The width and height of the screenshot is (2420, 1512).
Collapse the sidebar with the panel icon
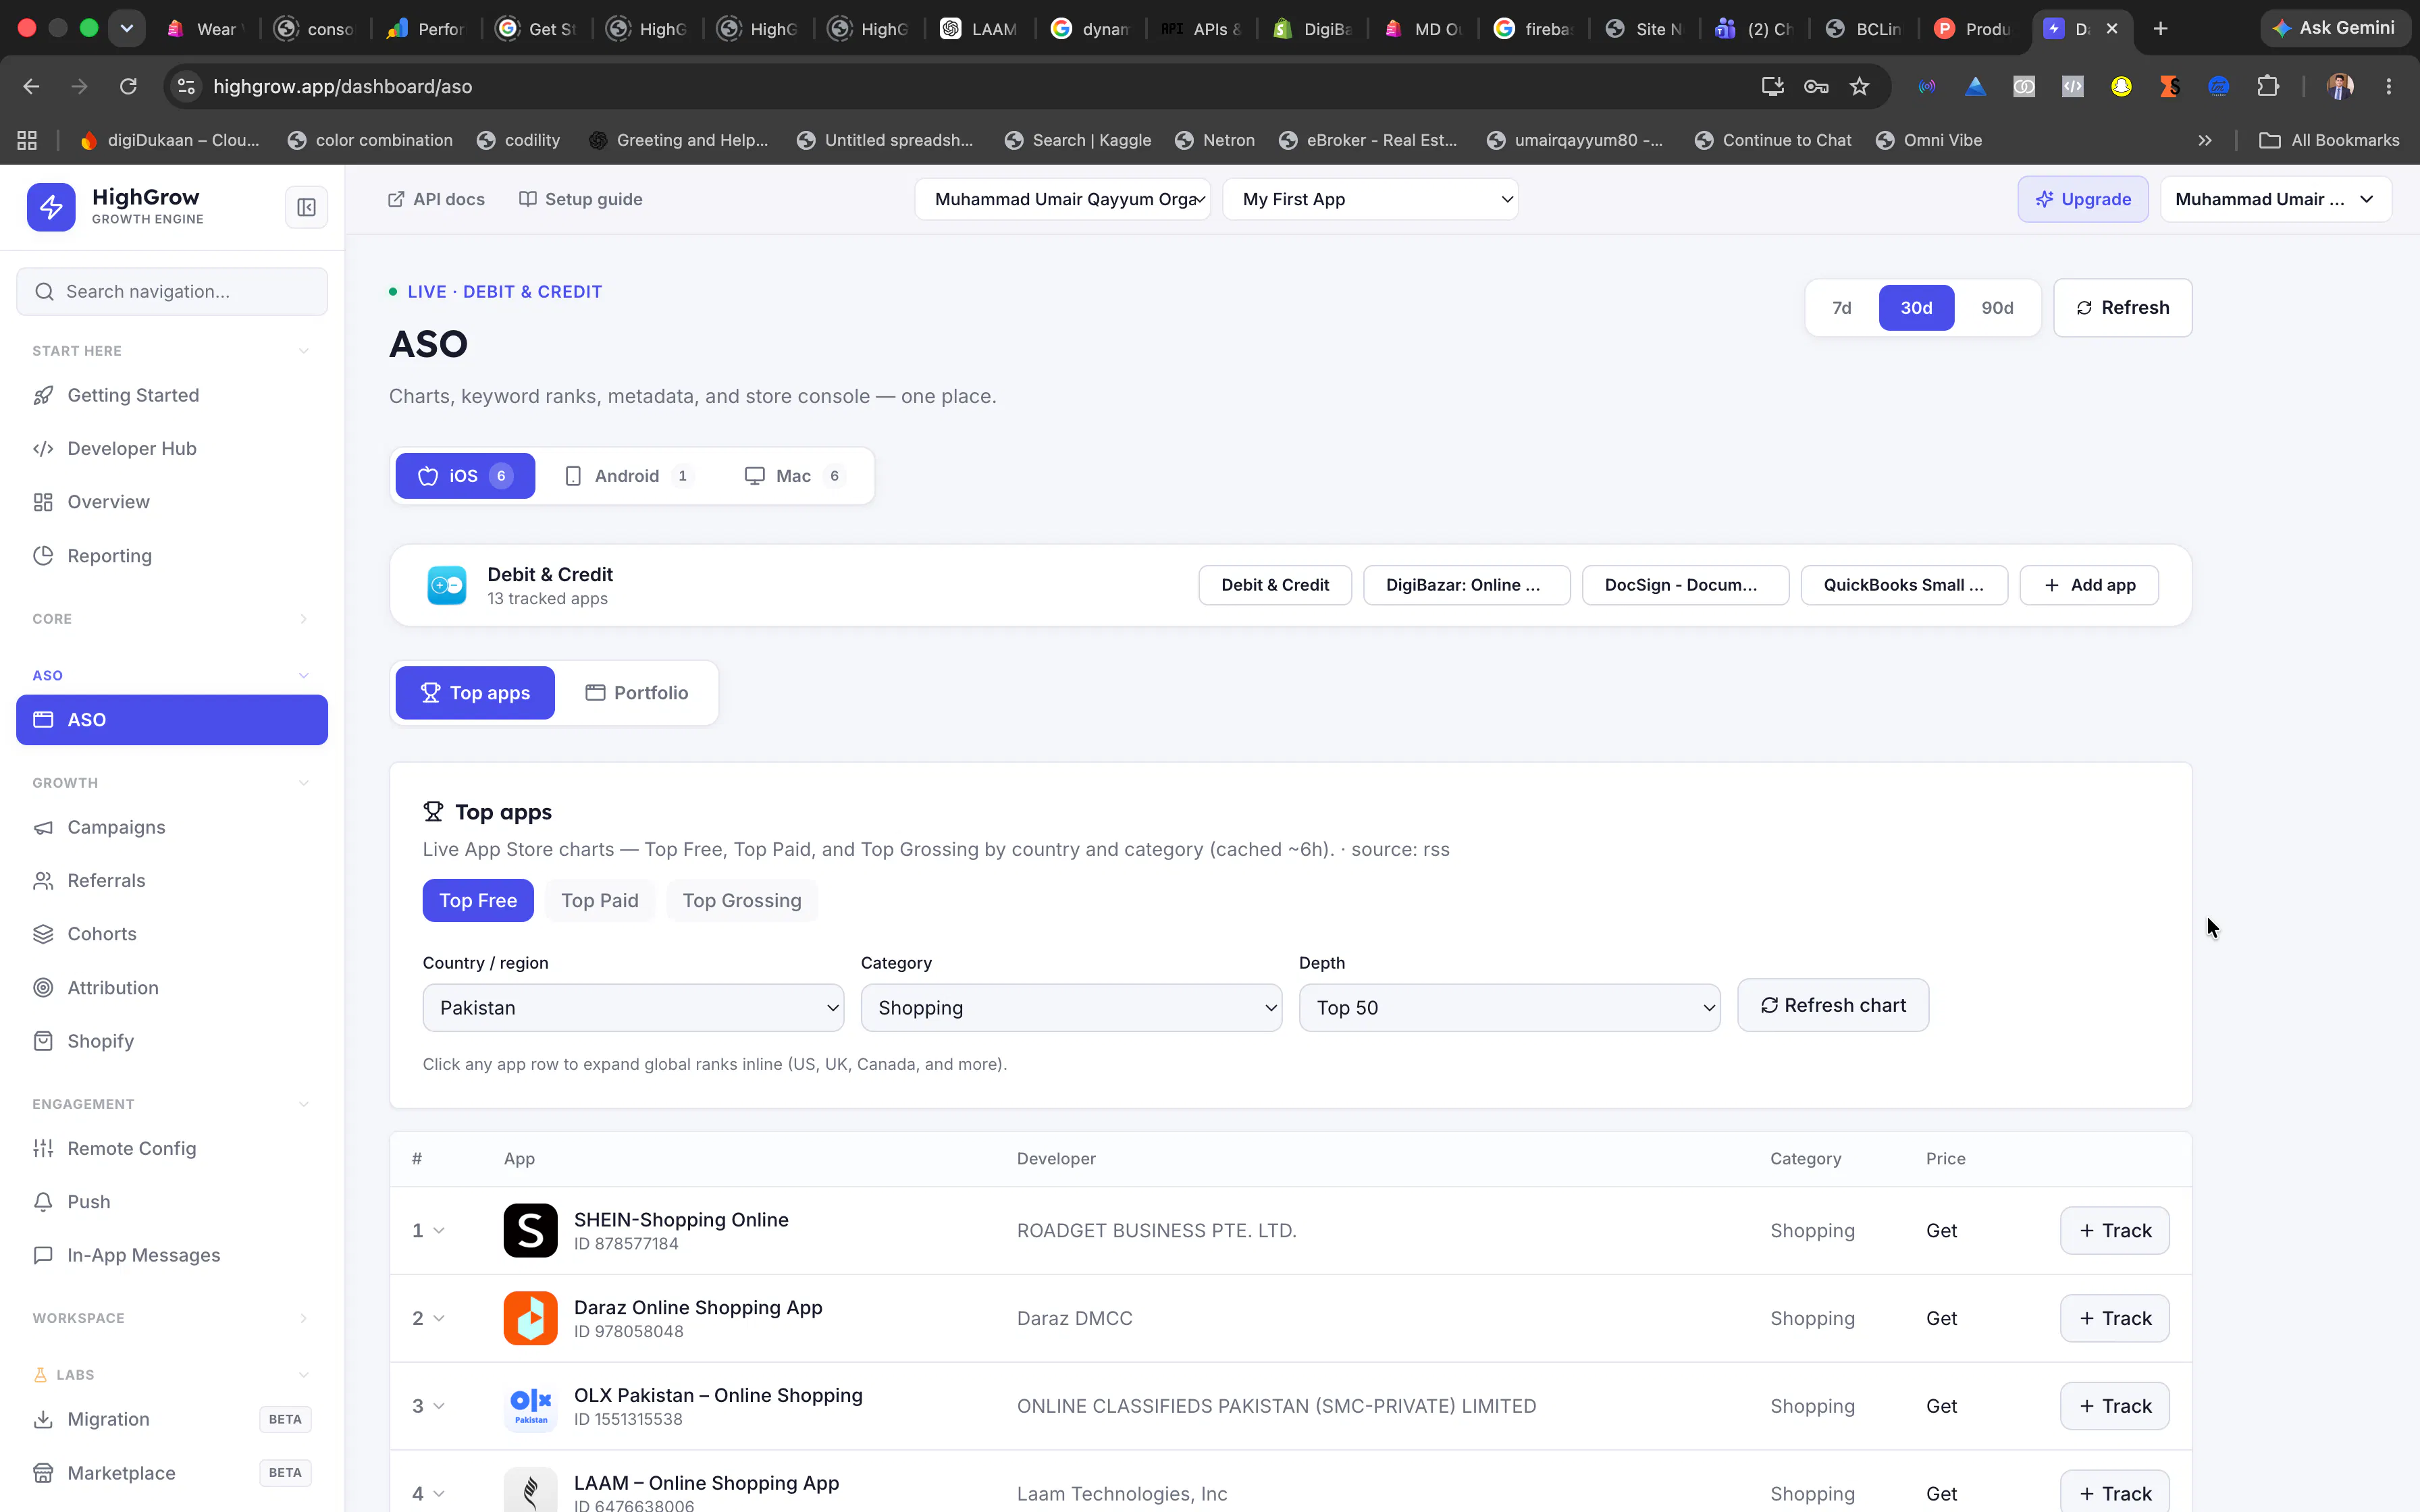306,207
